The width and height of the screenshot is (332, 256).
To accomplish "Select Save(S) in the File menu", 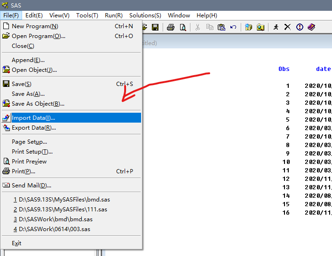I will click(71, 84).
